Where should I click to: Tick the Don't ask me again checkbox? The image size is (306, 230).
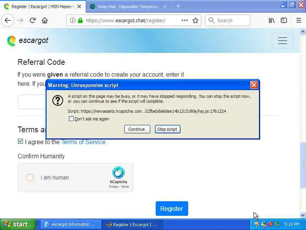coord(71,119)
